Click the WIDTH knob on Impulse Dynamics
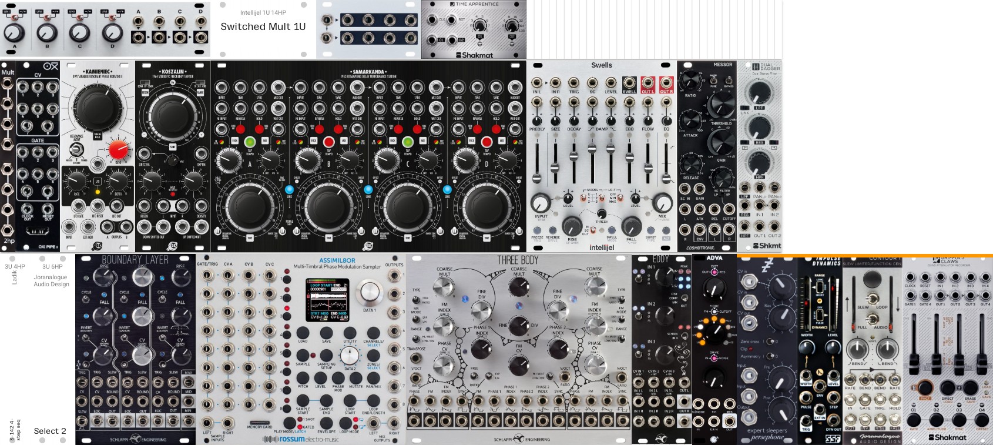The width and height of the screenshot is (993, 445). pos(806,347)
